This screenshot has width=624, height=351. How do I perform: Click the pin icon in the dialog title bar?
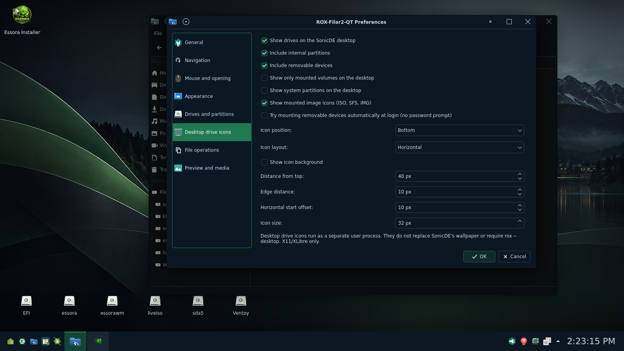point(186,22)
